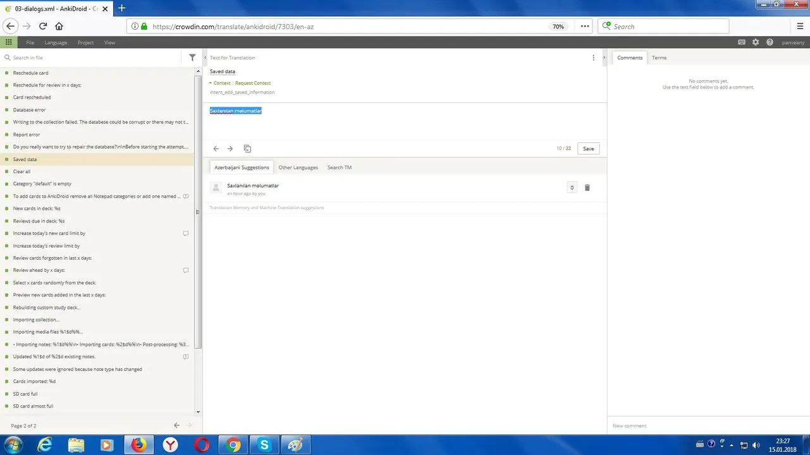Screen dimensions: 810x455
Task: Collapse the comments side panel arrow
Action: (603, 58)
